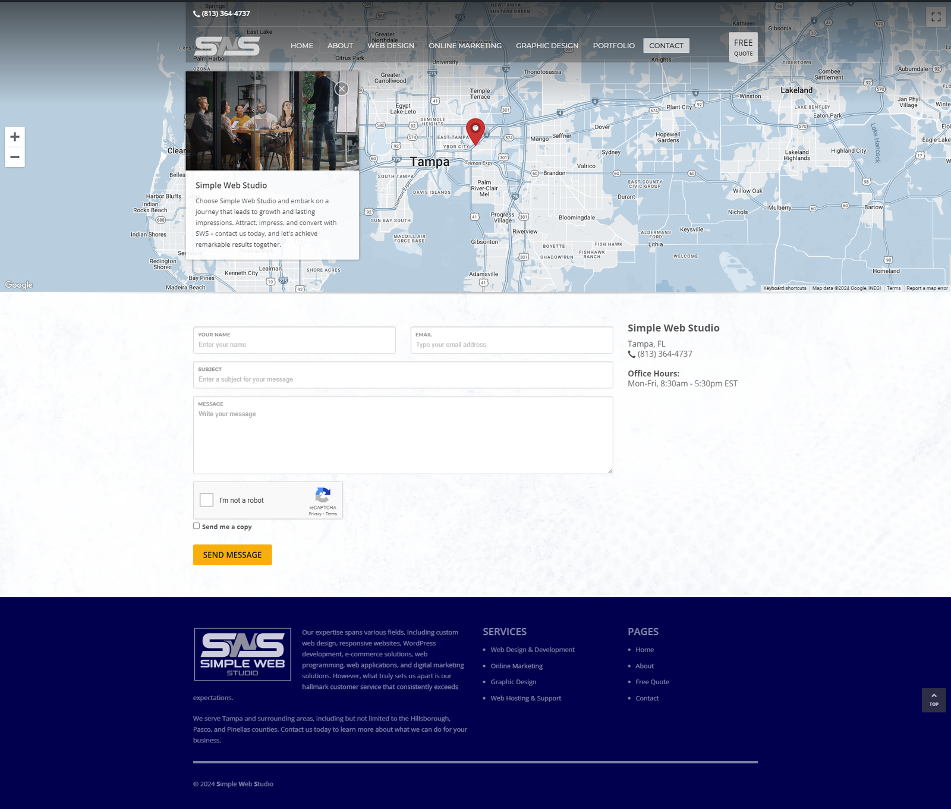
Task: Call (813) 364-4737 in top bar
Action: [x=226, y=14]
